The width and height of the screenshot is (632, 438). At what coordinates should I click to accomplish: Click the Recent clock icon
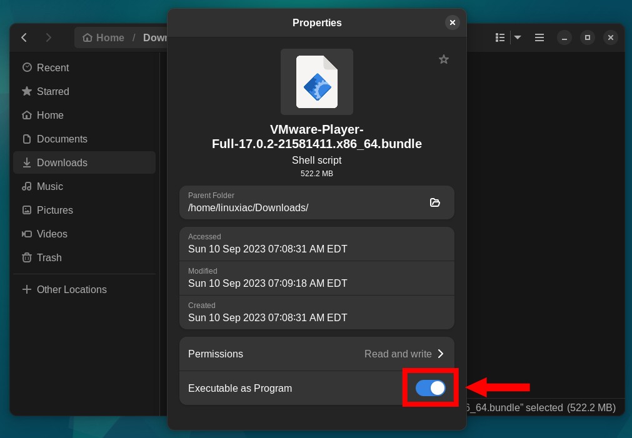27,67
